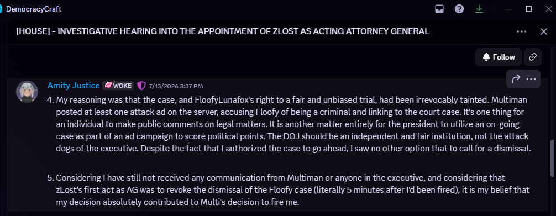Screen dimensions: 556x216
Task: Maximize the Discord window
Action: [529, 9]
